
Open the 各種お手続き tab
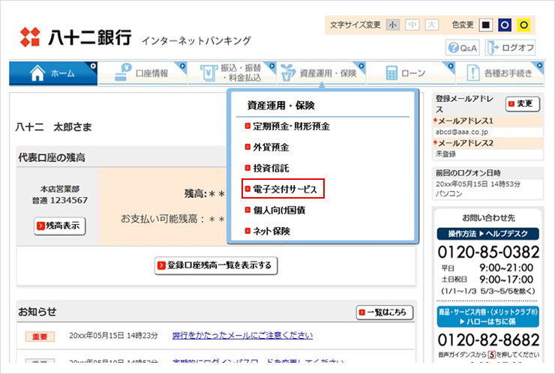tap(500, 73)
